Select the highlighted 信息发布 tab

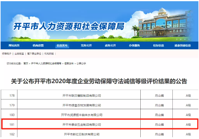point(62,45)
